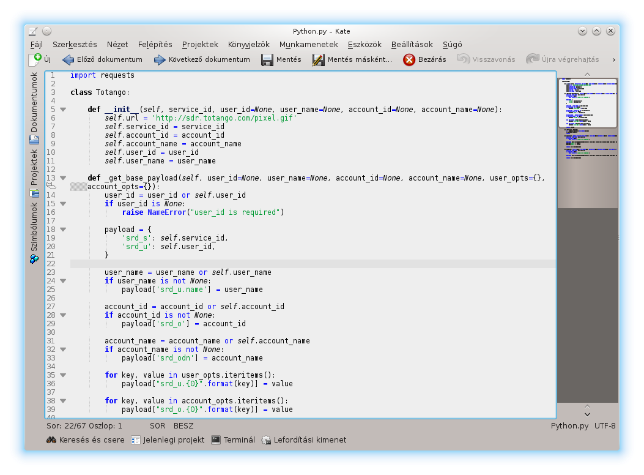The width and height of the screenshot is (644, 475).
Task: Close document with red Bezárás icon
Action: coord(409,60)
